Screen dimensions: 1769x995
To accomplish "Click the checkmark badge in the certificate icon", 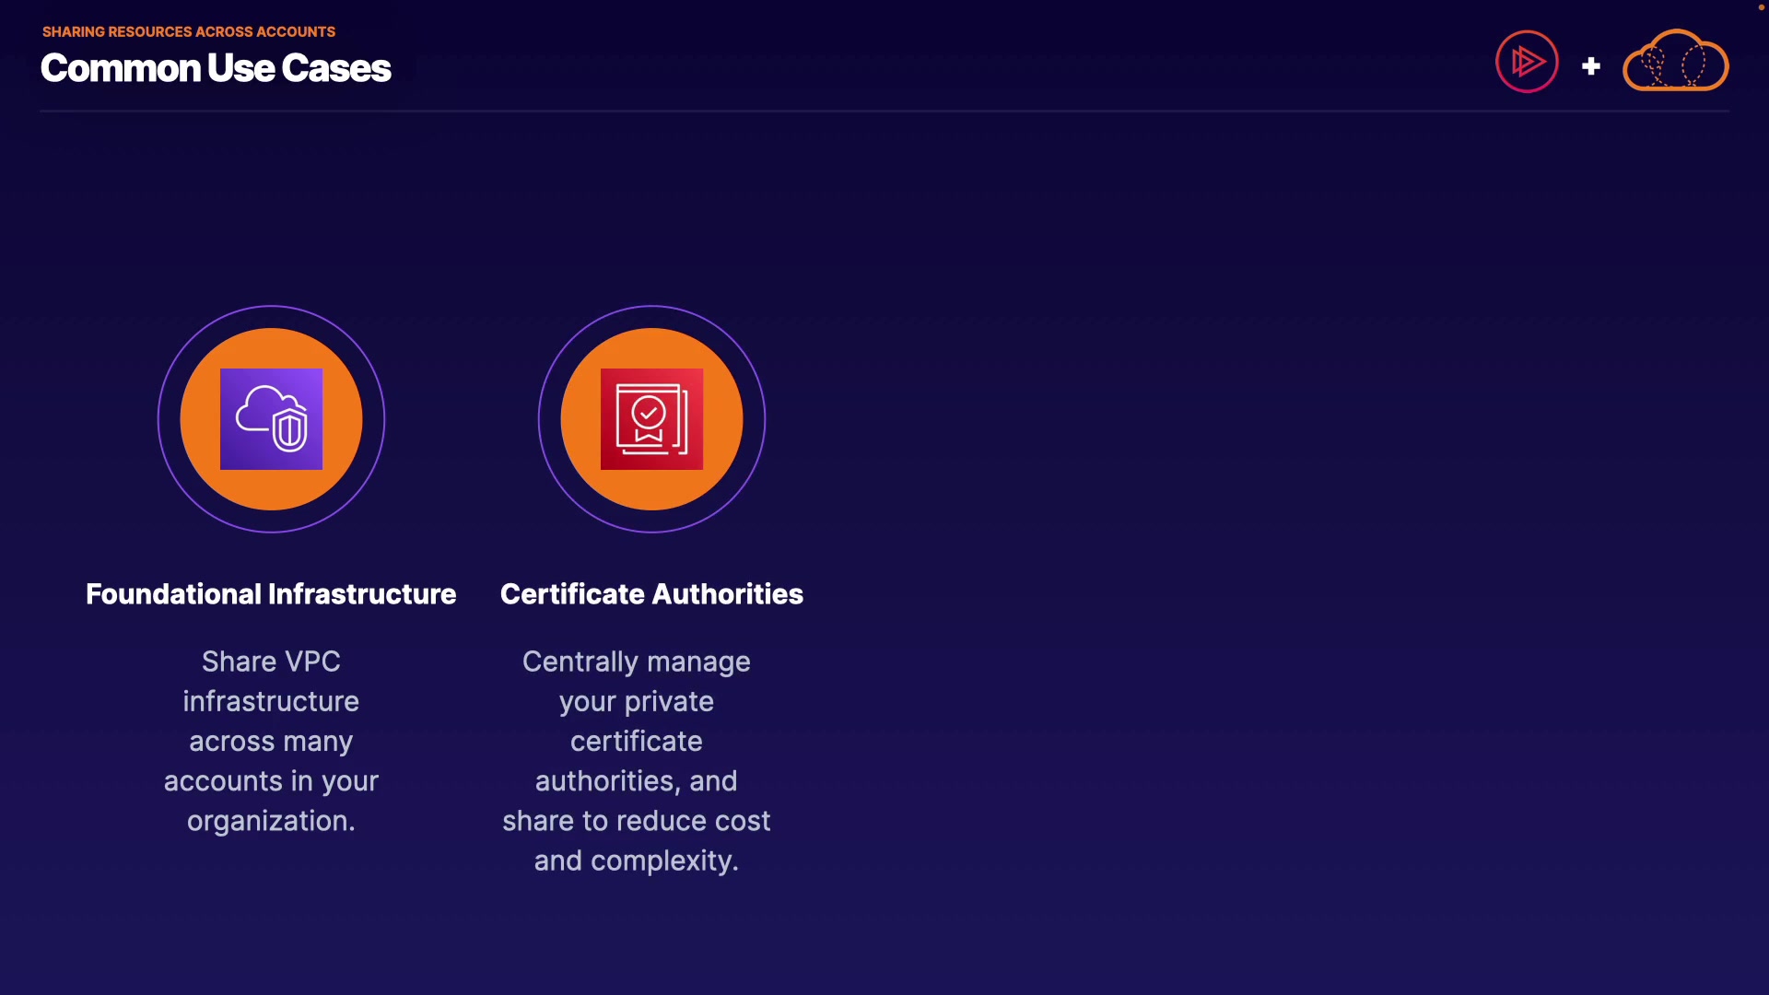I will [x=649, y=413].
